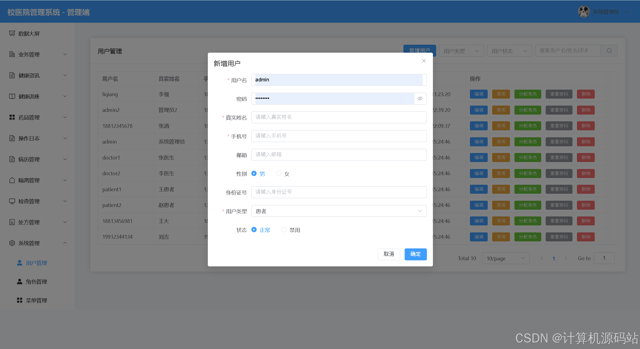Go to previous page arrow
The height and width of the screenshot is (349, 640).
point(542,258)
